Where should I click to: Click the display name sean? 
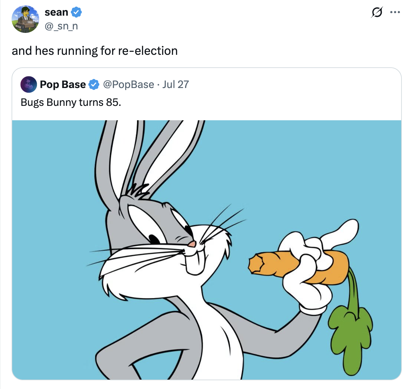coord(56,12)
